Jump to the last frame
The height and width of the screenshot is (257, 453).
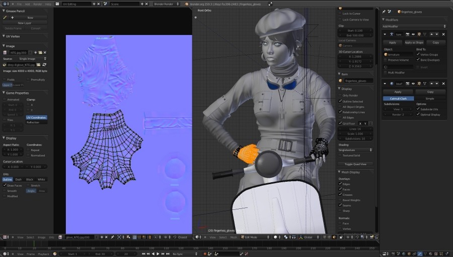point(168,254)
